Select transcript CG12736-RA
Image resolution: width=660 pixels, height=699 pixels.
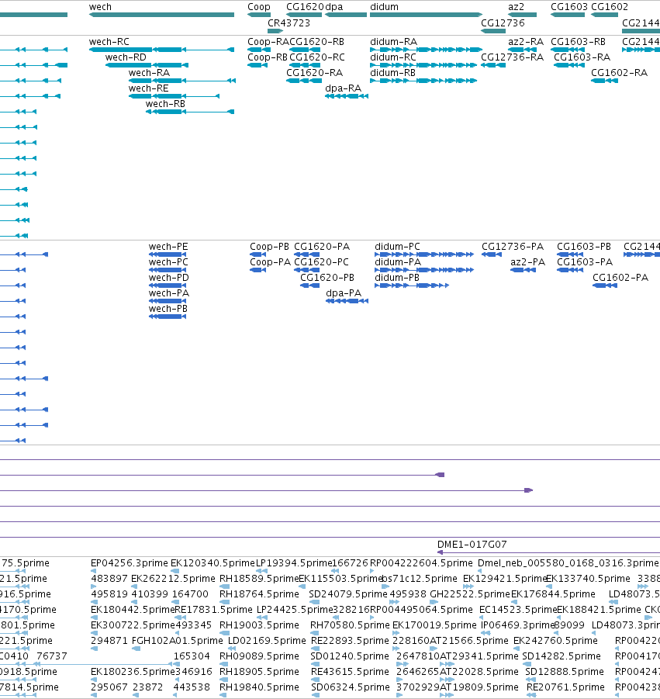tap(512, 57)
